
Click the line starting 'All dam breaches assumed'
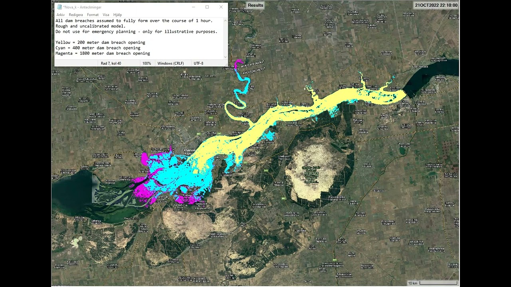[x=134, y=21]
